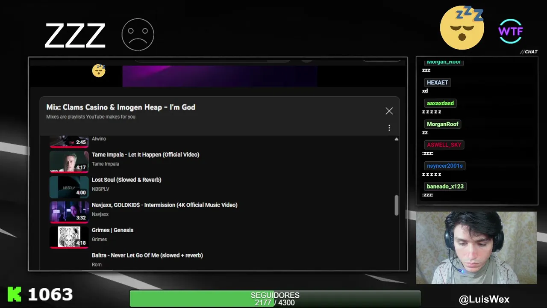Click the Rom channel name
The image size is (547, 308).
click(97, 264)
